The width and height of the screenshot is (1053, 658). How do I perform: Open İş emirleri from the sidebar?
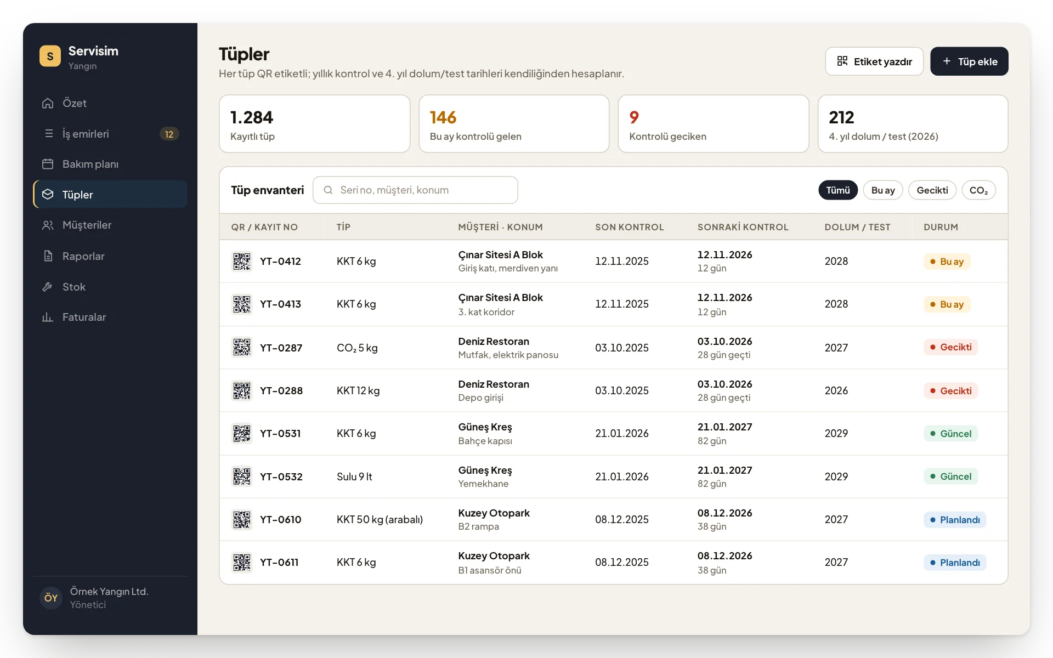[110, 134]
